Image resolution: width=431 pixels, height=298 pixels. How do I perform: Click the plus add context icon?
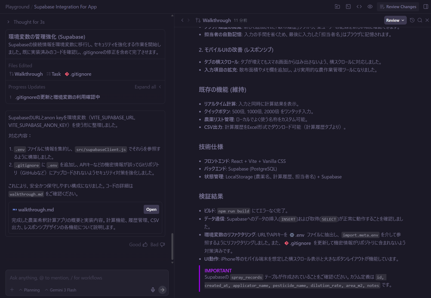12,290
